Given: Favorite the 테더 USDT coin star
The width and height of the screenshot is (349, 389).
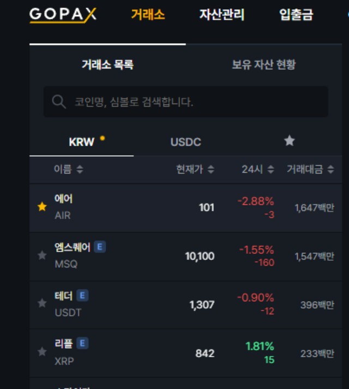Looking at the screenshot, I should [x=42, y=303].
